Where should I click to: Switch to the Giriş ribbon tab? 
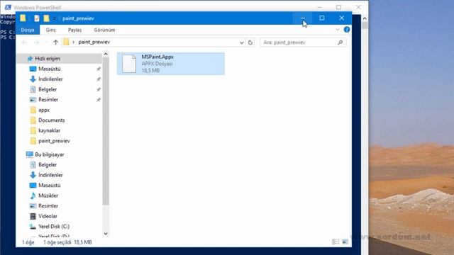pyautogui.click(x=50, y=30)
